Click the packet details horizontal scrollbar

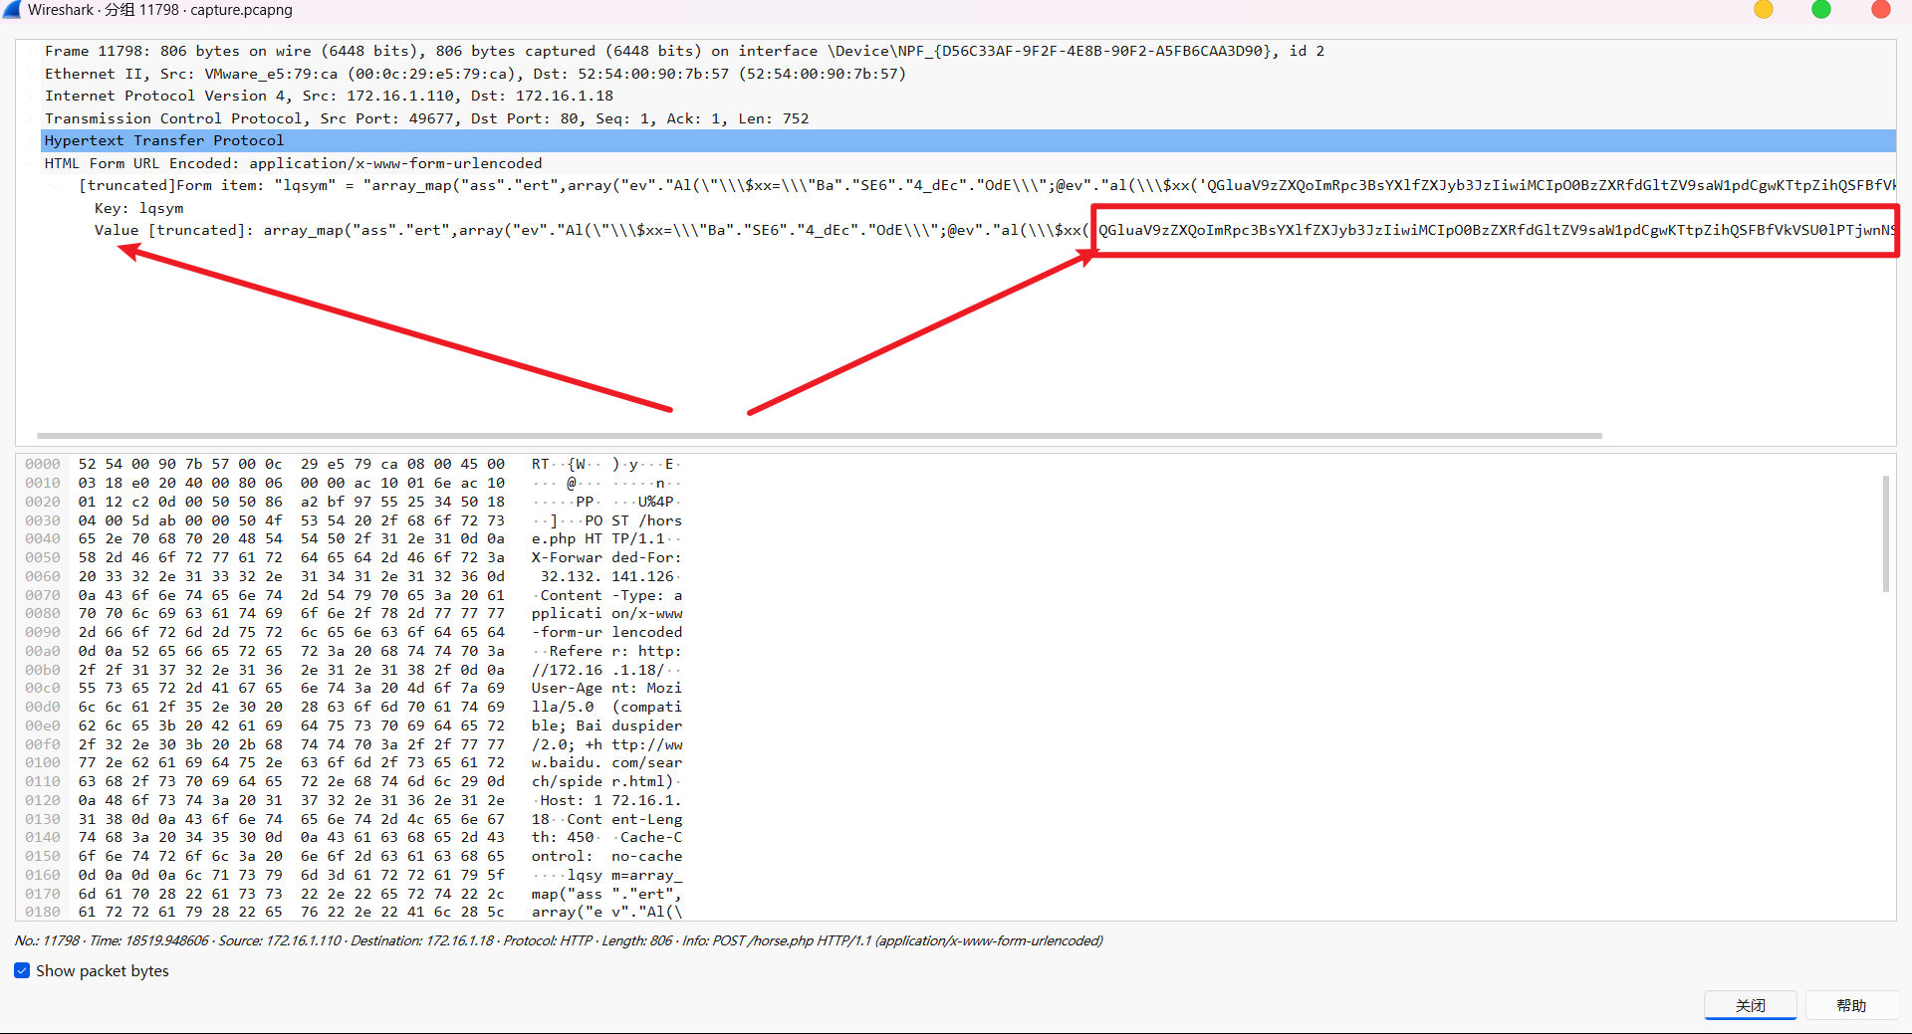coord(820,436)
